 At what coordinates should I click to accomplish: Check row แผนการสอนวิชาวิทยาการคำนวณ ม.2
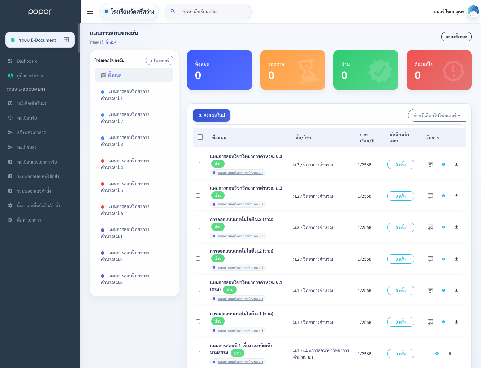click(x=198, y=195)
